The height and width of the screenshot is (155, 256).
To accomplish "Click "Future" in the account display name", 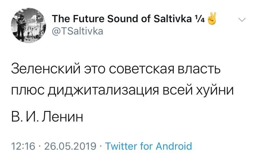I will [89, 19].
